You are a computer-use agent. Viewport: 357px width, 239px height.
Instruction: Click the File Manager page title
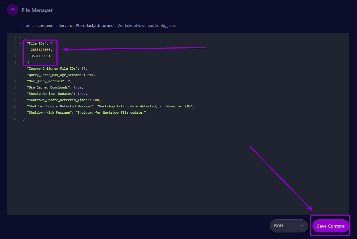pyautogui.click(x=37, y=10)
